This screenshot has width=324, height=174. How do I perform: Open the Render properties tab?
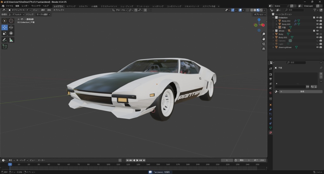point(271,74)
